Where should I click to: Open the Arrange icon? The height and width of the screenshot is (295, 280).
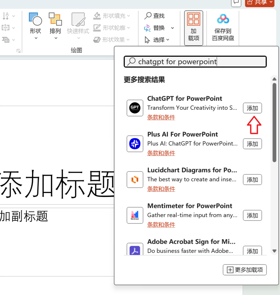(55, 19)
